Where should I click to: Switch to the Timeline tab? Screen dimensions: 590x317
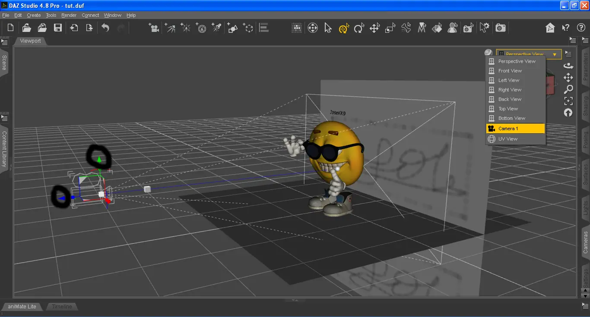point(62,307)
